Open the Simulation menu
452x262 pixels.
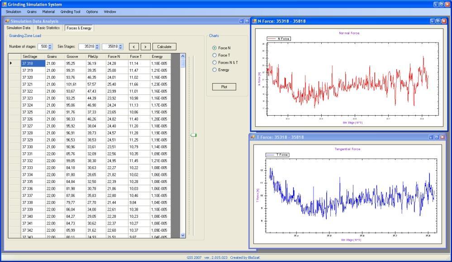13,12
